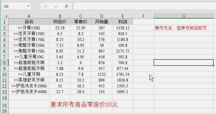Select column D header

coord(102,16)
